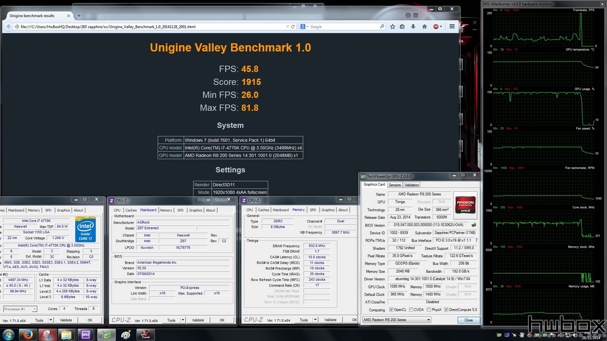Screen dimensions: 607x341
Task: Click the mainboard Model Z87 Extreme3 field
Action: [x=166, y=228]
